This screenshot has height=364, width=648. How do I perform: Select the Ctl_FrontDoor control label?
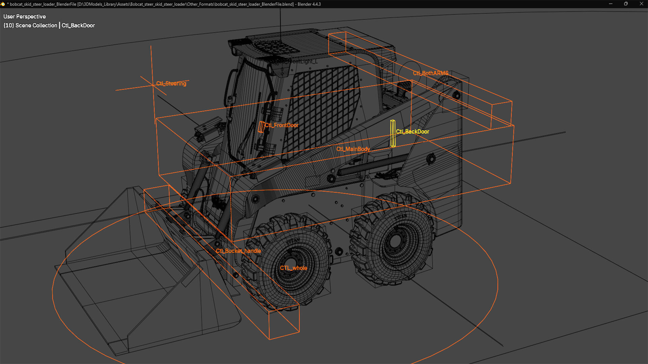tap(281, 125)
